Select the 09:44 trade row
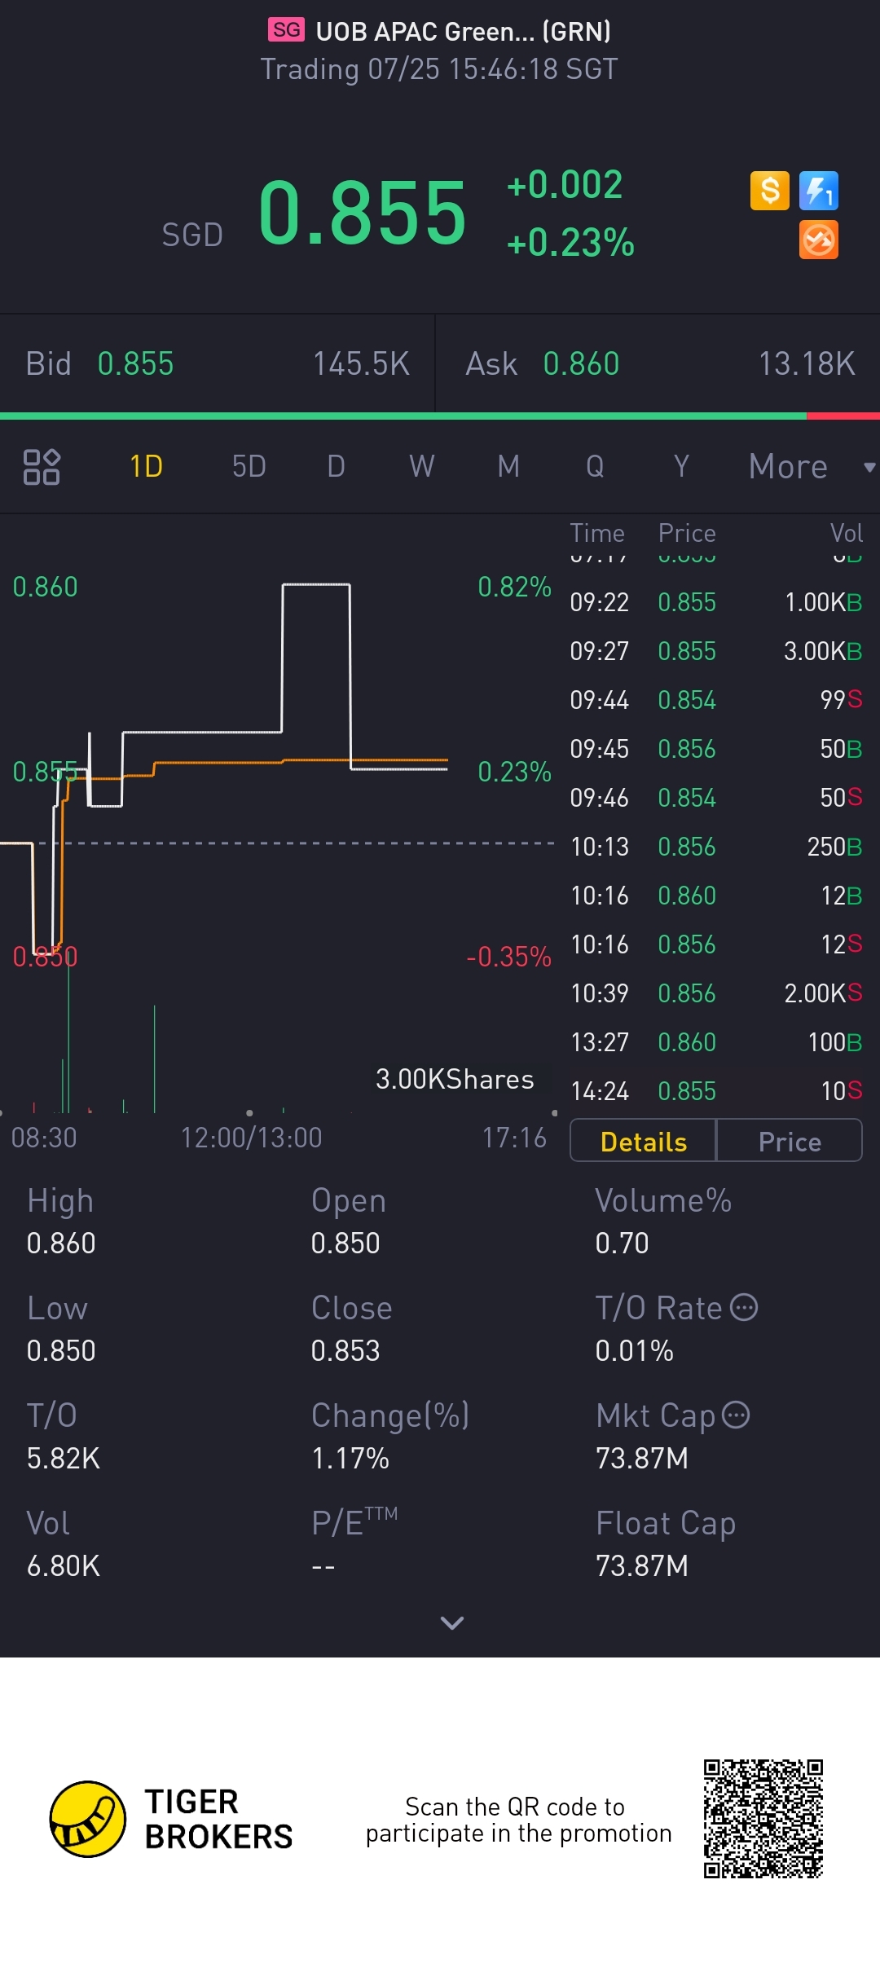Image resolution: width=880 pixels, height=1981 pixels. pyautogui.click(x=716, y=700)
